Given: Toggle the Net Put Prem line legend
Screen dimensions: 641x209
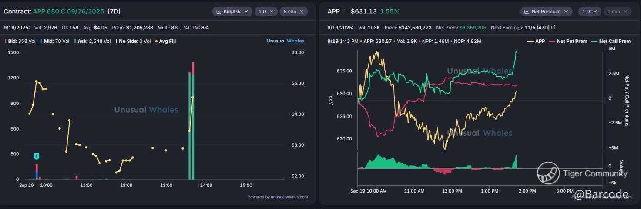Looking at the screenshot, I should point(568,41).
